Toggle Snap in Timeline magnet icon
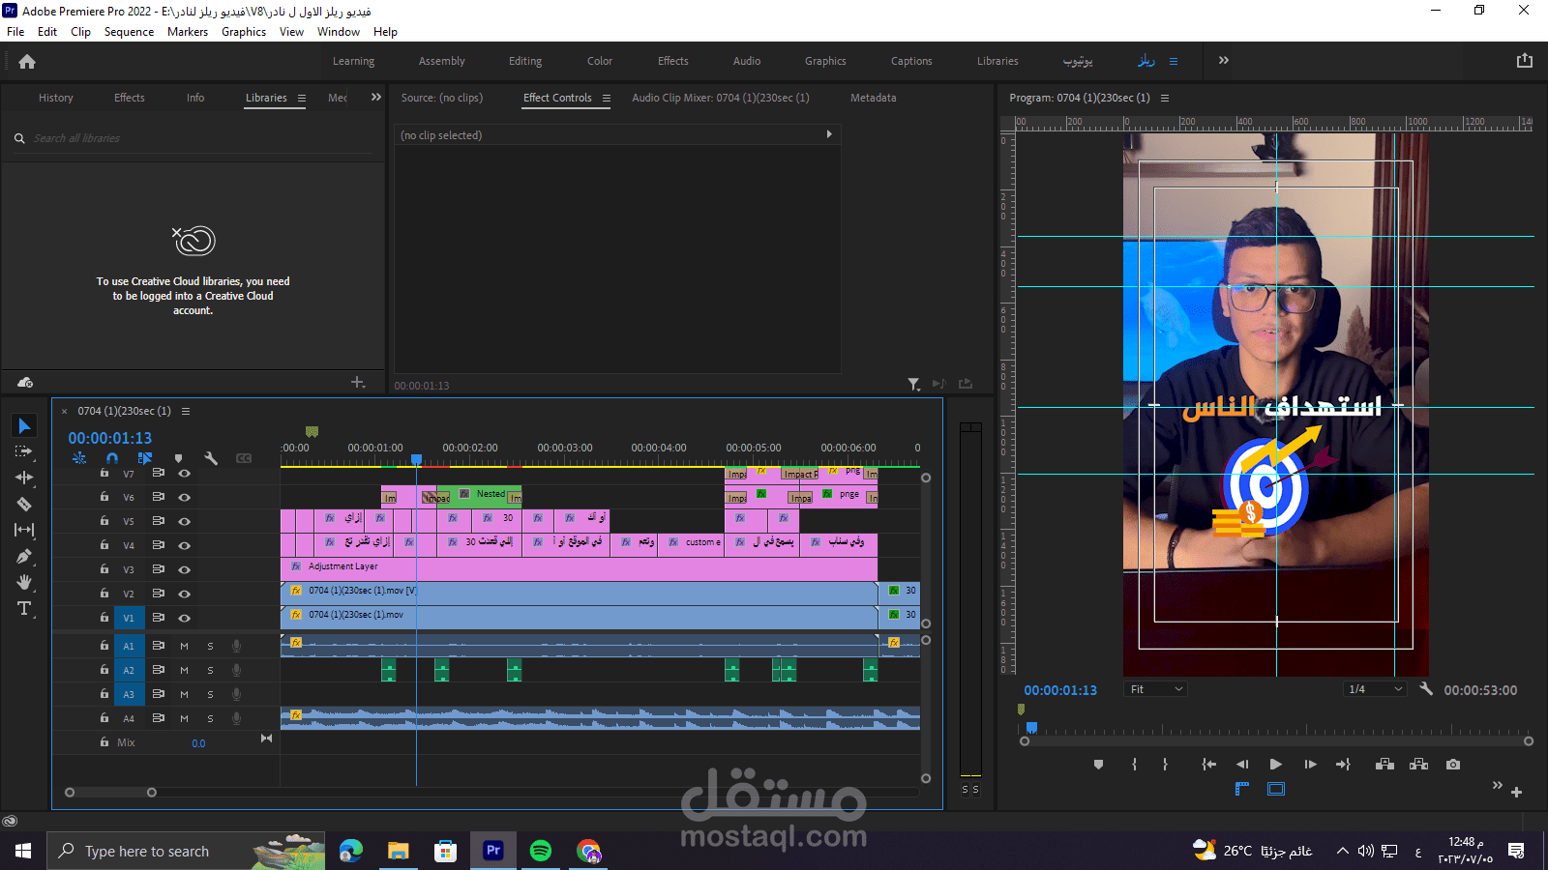This screenshot has height=870, width=1548. pyautogui.click(x=112, y=458)
